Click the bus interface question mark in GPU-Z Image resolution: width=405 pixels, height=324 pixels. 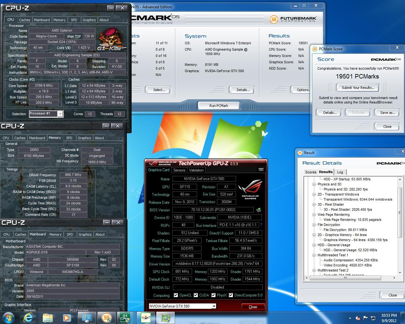[x=261, y=225]
